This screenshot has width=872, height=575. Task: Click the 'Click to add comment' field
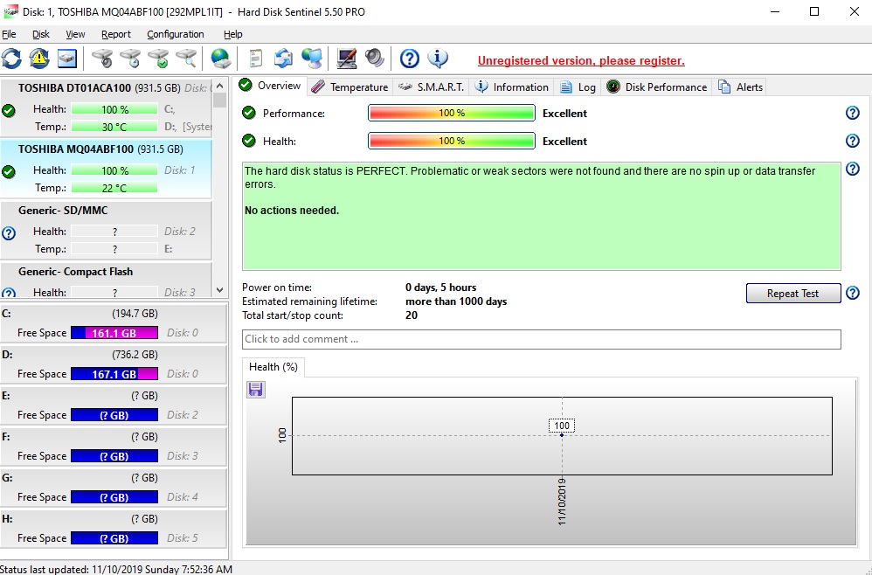pyautogui.click(x=541, y=339)
